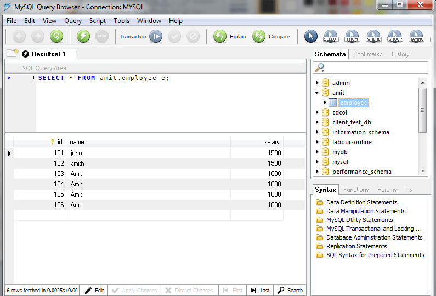Click the Compare query icon
The height and width of the screenshot is (296, 436).
(259, 36)
